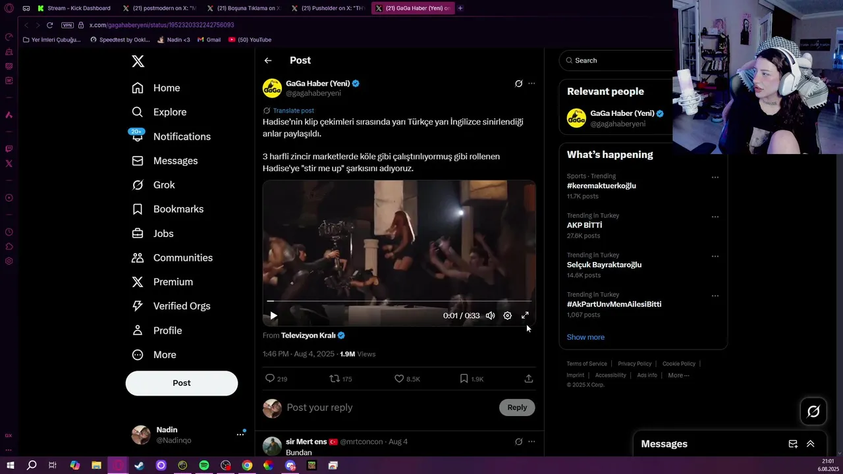Switch to Pusholder on X tab

[x=328, y=9]
